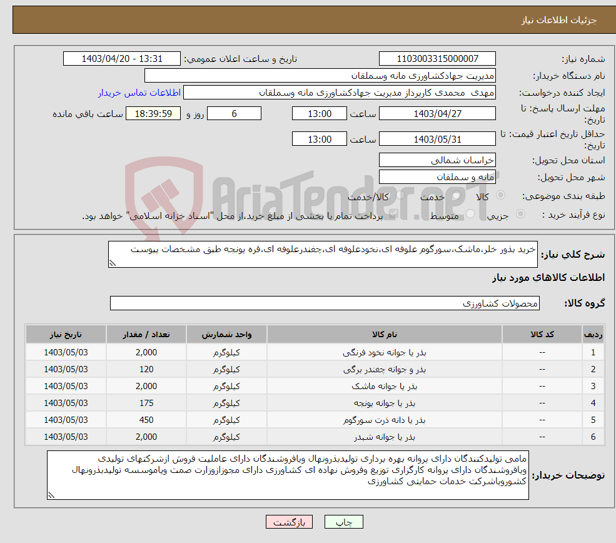Click the need number field 1103003315000007
The width and height of the screenshot is (616, 543).
[437, 59]
